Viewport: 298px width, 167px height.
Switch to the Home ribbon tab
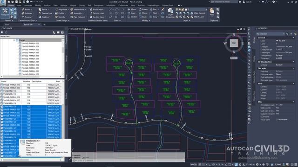tap(11, 6)
